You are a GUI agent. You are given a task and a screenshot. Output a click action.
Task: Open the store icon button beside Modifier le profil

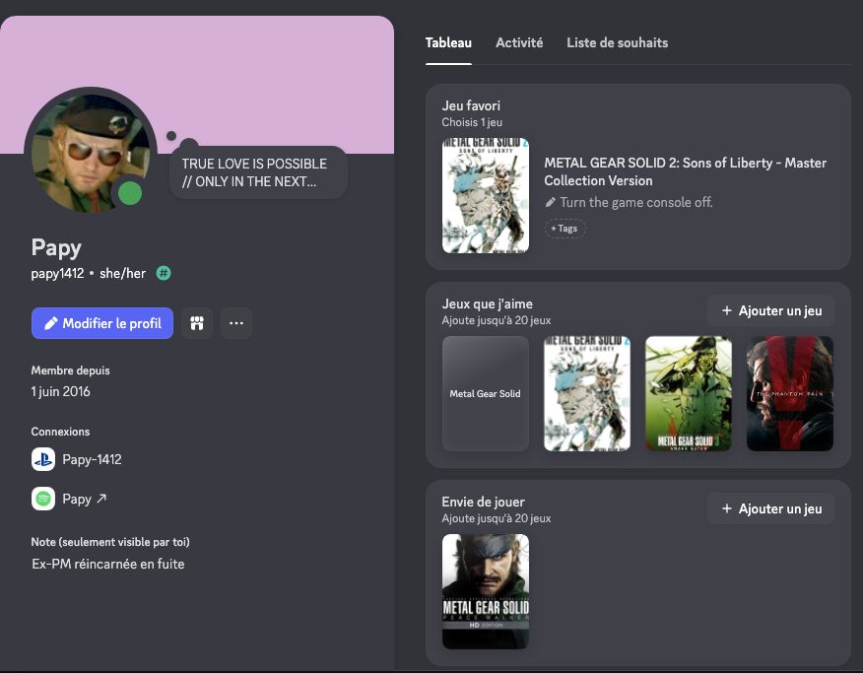pos(197,323)
